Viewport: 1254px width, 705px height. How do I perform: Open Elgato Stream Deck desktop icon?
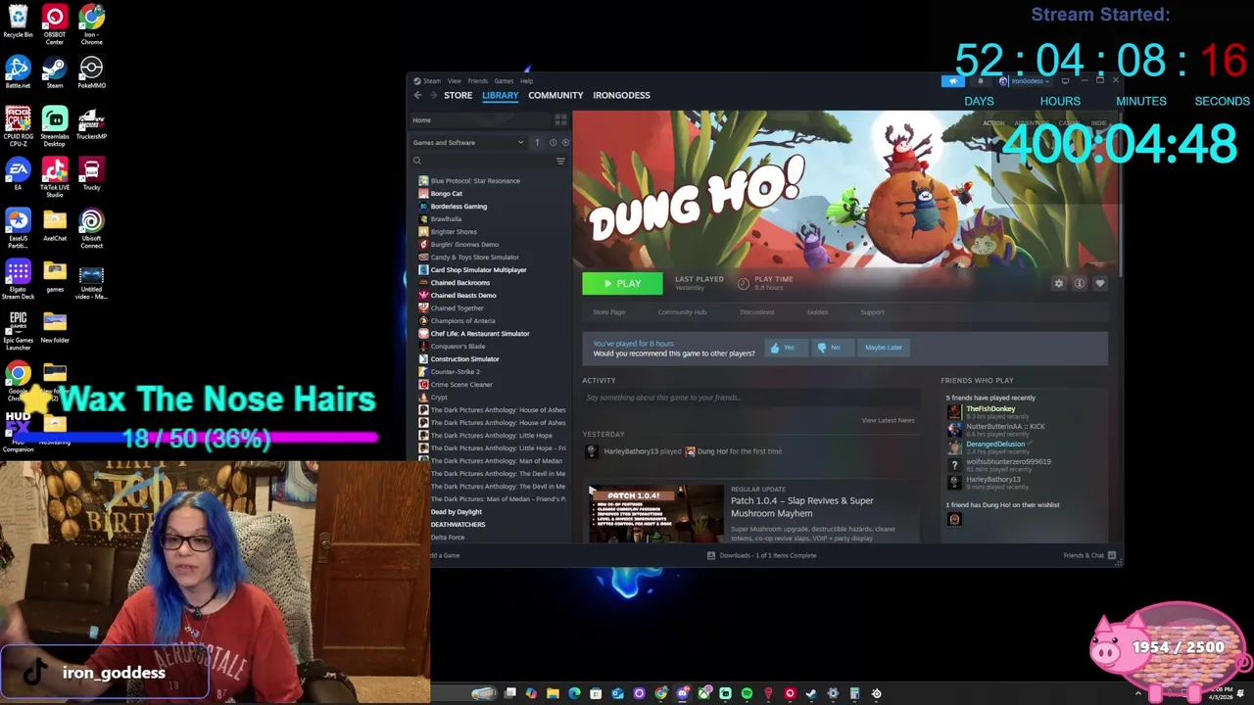(x=18, y=279)
